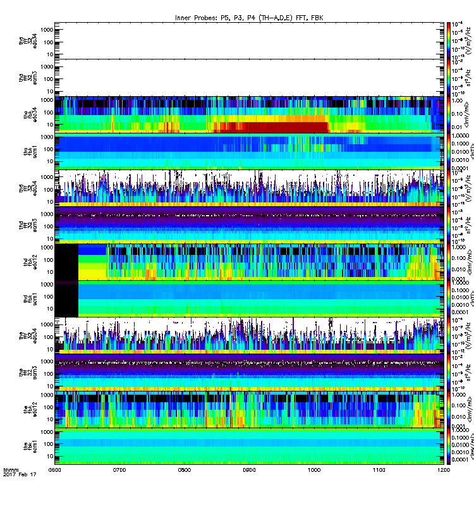Viewport: 474px width, 506px height.
Task: Click the tha fbk scm1 spectrogram panel
Action: [249, 151]
